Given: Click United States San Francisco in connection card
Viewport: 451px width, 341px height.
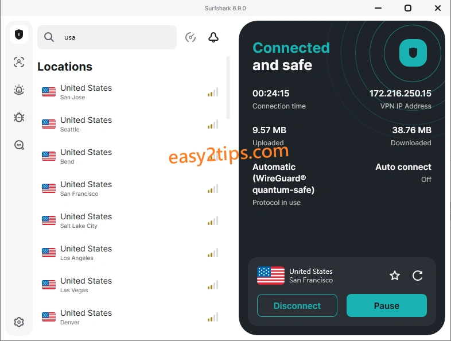Looking at the screenshot, I should pos(311,276).
